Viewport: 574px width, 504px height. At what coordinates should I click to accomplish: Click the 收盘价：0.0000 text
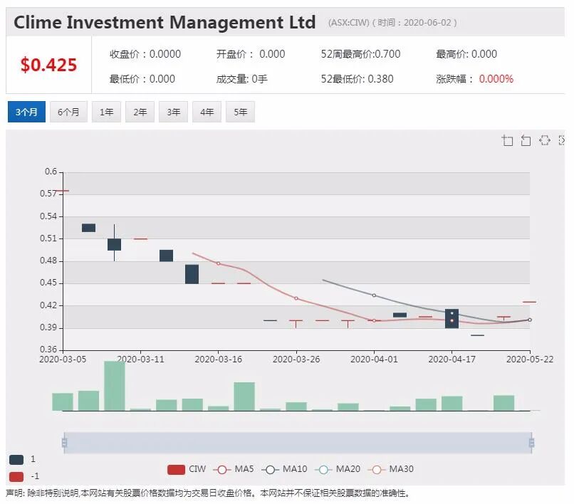pos(145,54)
